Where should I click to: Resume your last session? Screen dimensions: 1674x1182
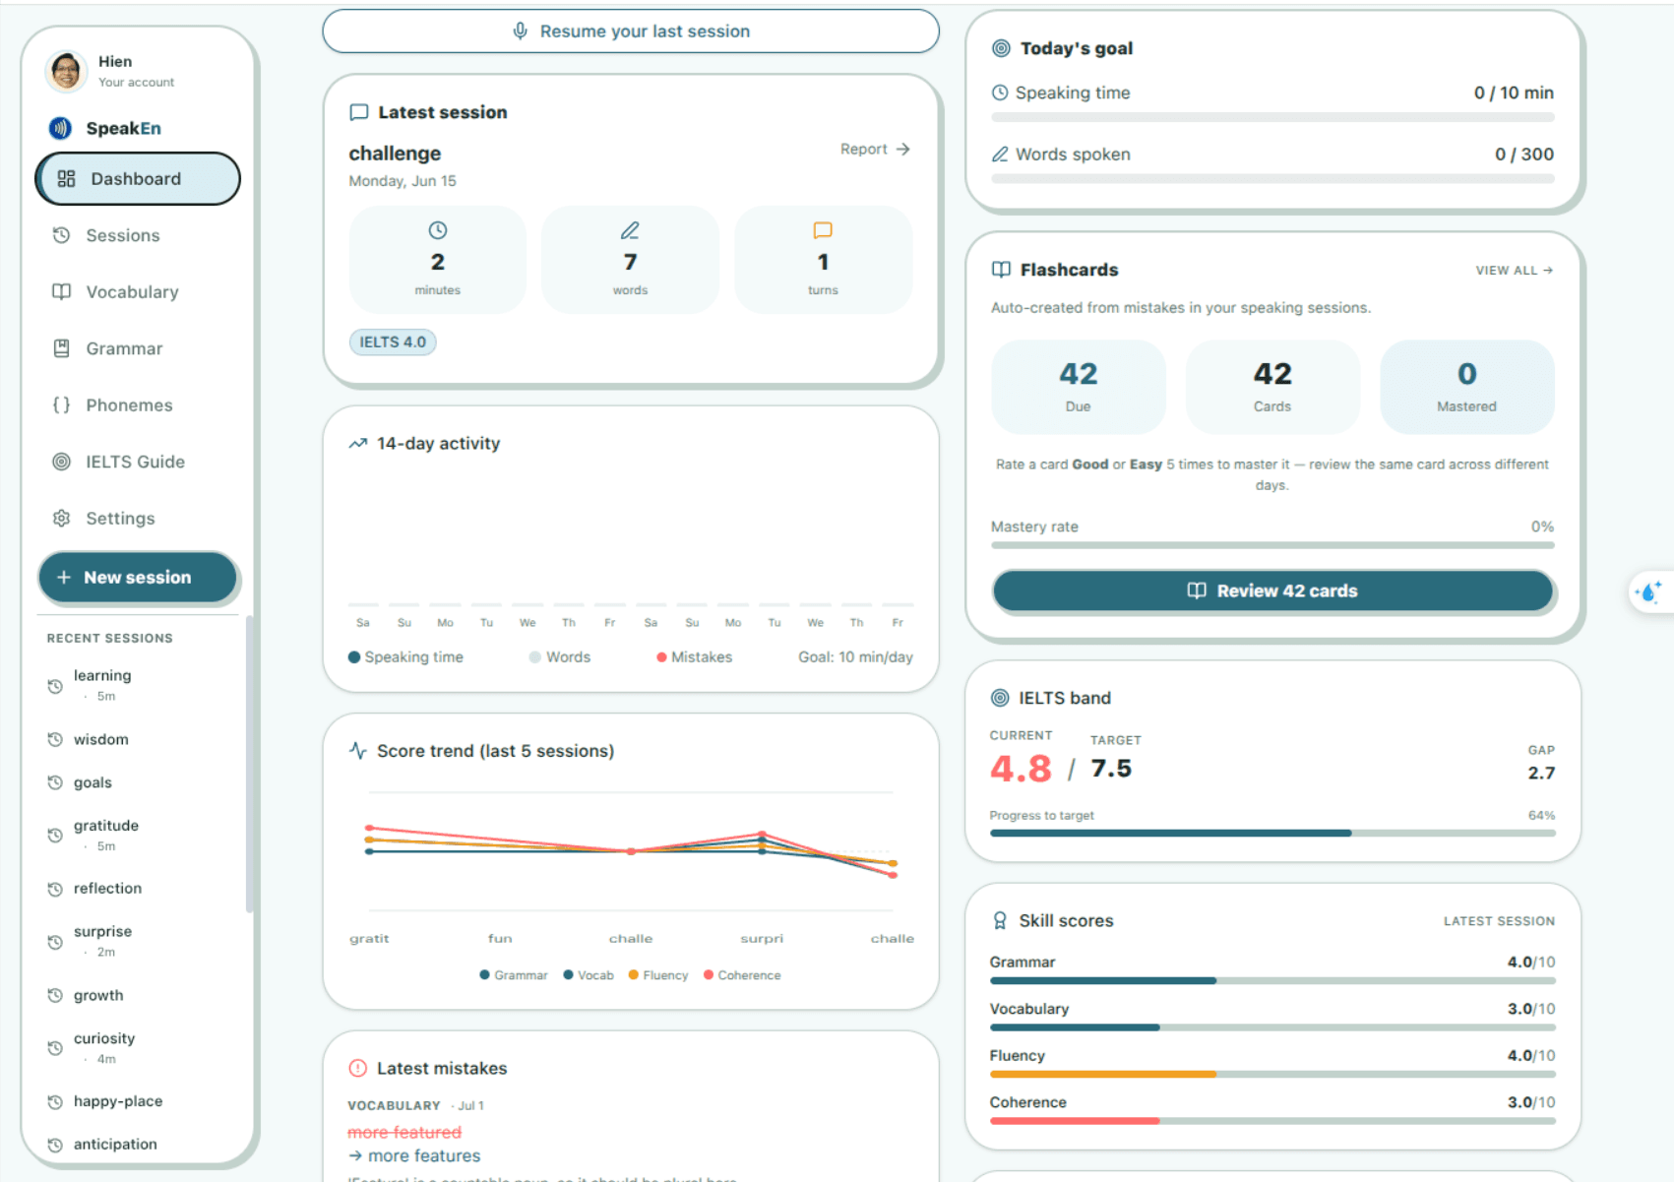631,31
